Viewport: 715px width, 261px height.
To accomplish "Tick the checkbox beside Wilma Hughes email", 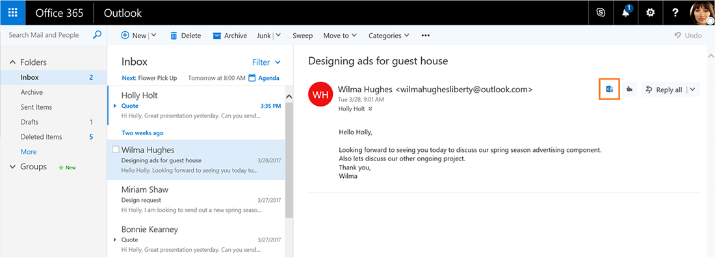I will click(116, 150).
